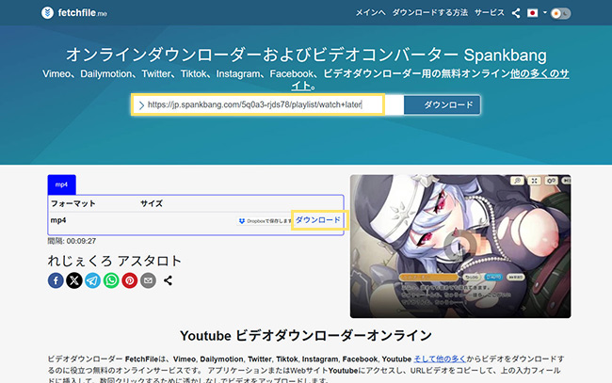
Task: Click the Youtube ビデオダウンローダーオンライン heading
Action: tap(306, 335)
